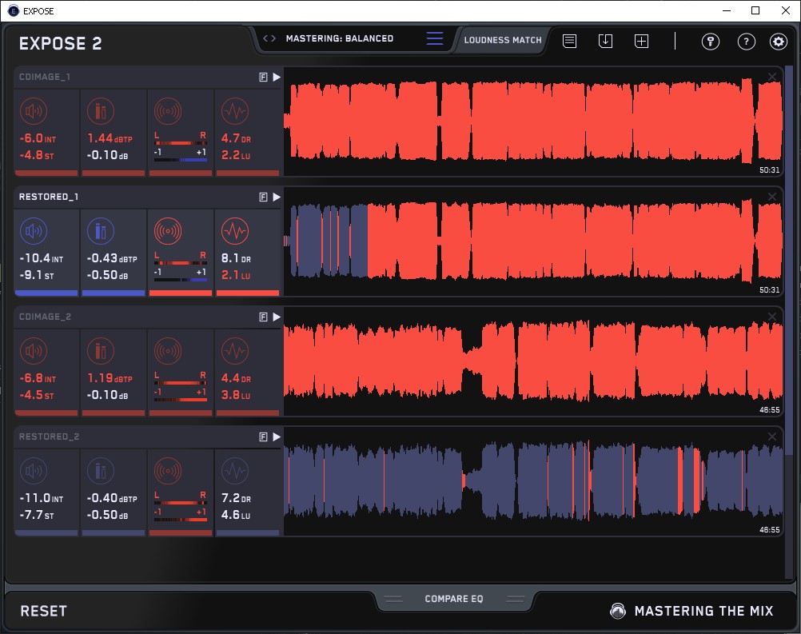Open the notes/report list icon
Viewport: 801px width, 634px height.
click(569, 41)
